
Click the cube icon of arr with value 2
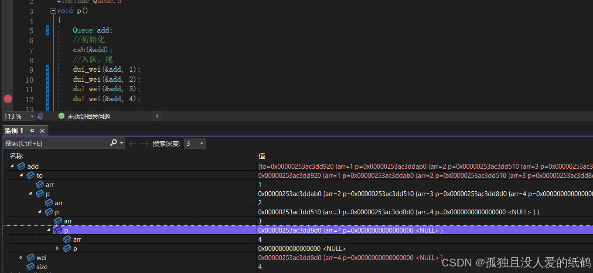click(x=49, y=203)
